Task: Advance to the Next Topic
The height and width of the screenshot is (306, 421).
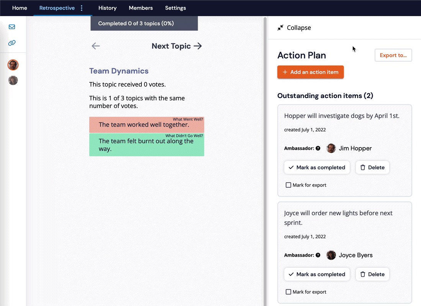Action: 177,46
